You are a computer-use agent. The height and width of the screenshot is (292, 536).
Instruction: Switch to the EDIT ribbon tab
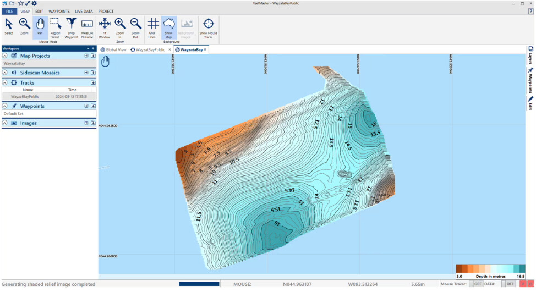click(x=39, y=11)
